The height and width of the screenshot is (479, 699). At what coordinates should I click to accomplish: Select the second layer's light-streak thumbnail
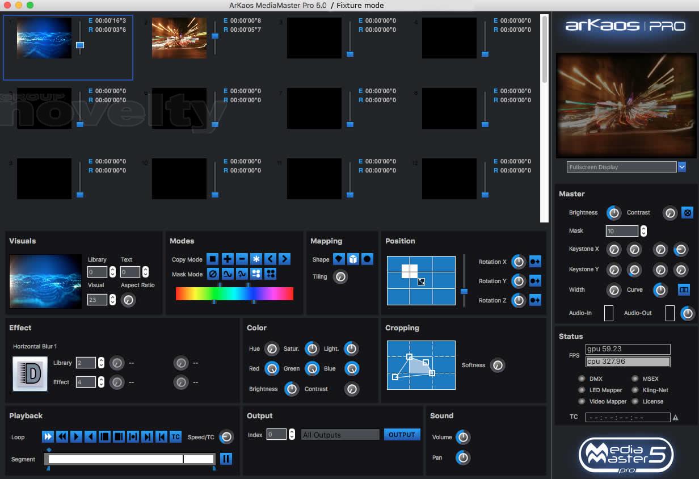[x=179, y=38]
